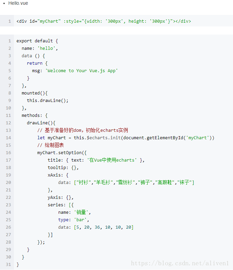The width and height of the screenshot is (233, 270).
Task: Click the 'xAxis: {' code line
Action: (58, 175)
